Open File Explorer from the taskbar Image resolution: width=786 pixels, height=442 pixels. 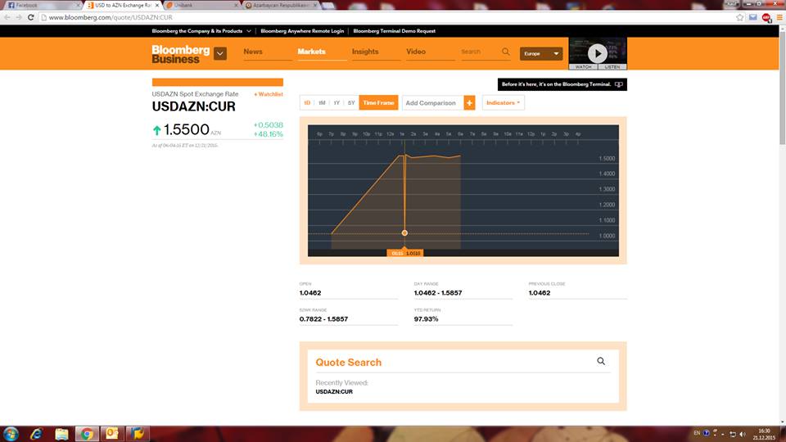pyautogui.click(x=61, y=434)
